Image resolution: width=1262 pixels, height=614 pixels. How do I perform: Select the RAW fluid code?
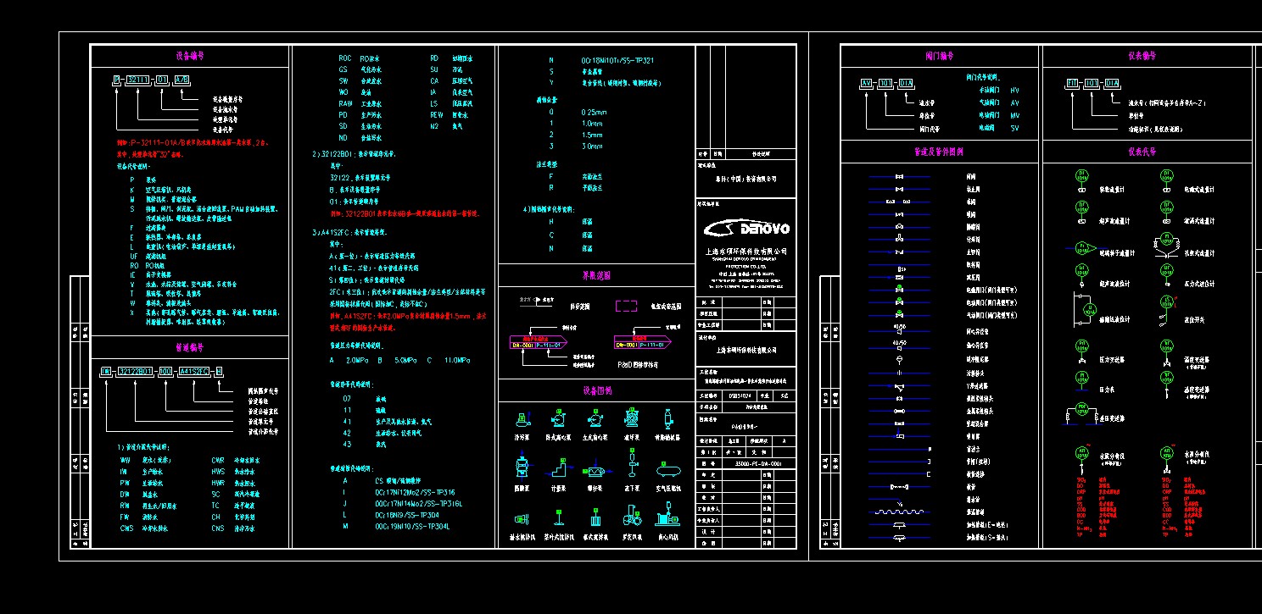(x=345, y=104)
